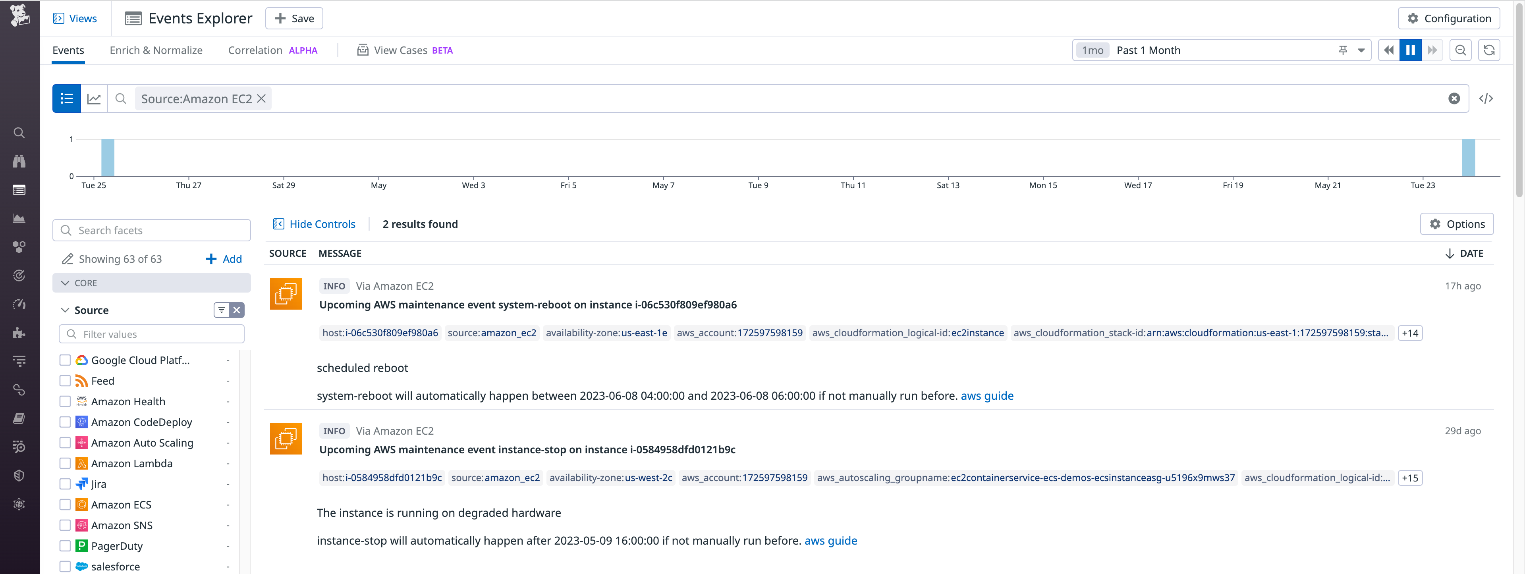The height and width of the screenshot is (574, 1525).
Task: Check the Amazon ECS source checkbox
Action: click(x=65, y=504)
